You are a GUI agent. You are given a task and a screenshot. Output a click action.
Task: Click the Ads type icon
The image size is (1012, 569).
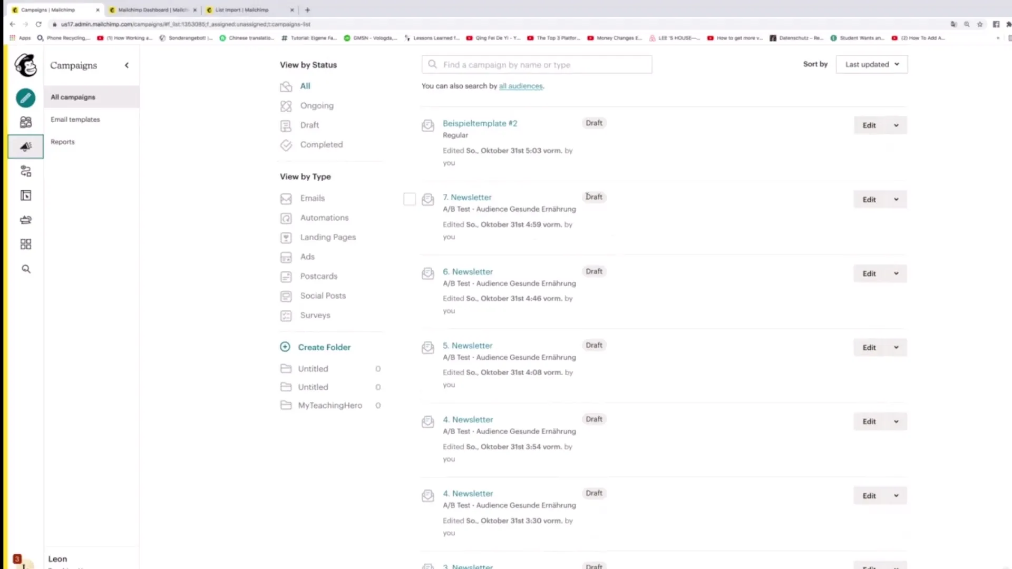[286, 257]
